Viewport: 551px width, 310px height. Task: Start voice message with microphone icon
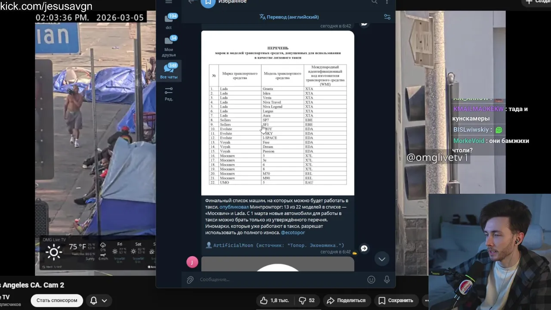tap(387, 280)
